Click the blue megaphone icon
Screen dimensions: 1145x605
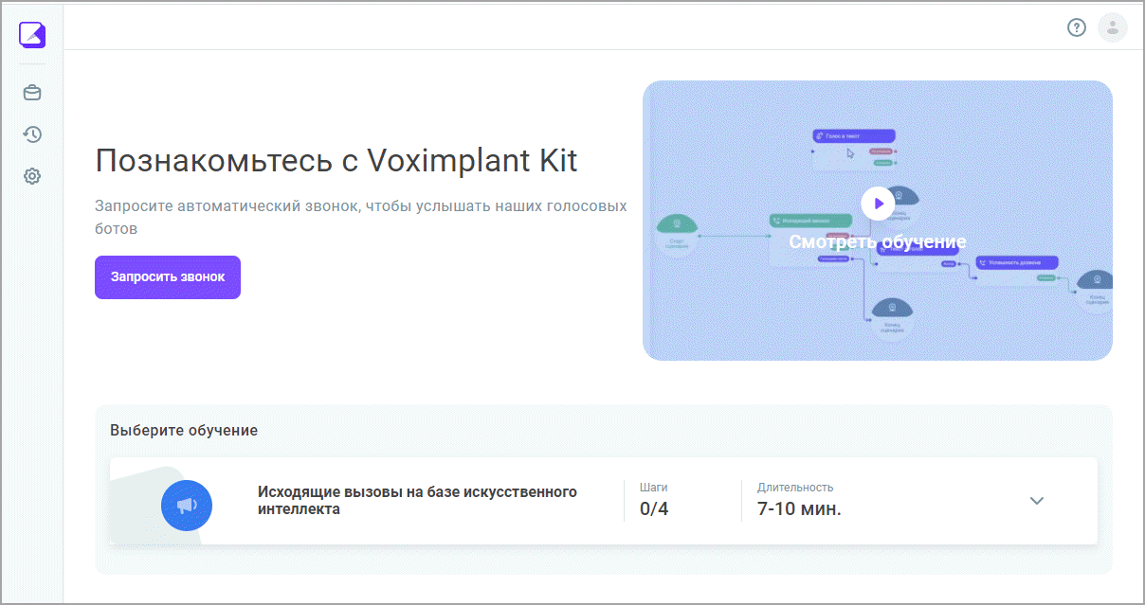coord(187,505)
